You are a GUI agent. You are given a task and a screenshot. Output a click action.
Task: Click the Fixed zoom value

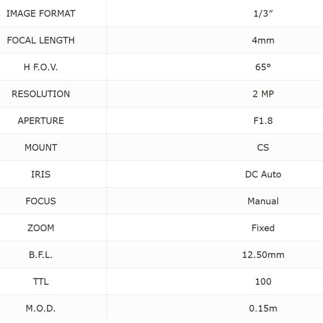click(x=263, y=228)
